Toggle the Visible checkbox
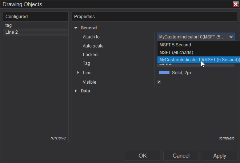This screenshot has height=163, width=240. click(x=159, y=82)
